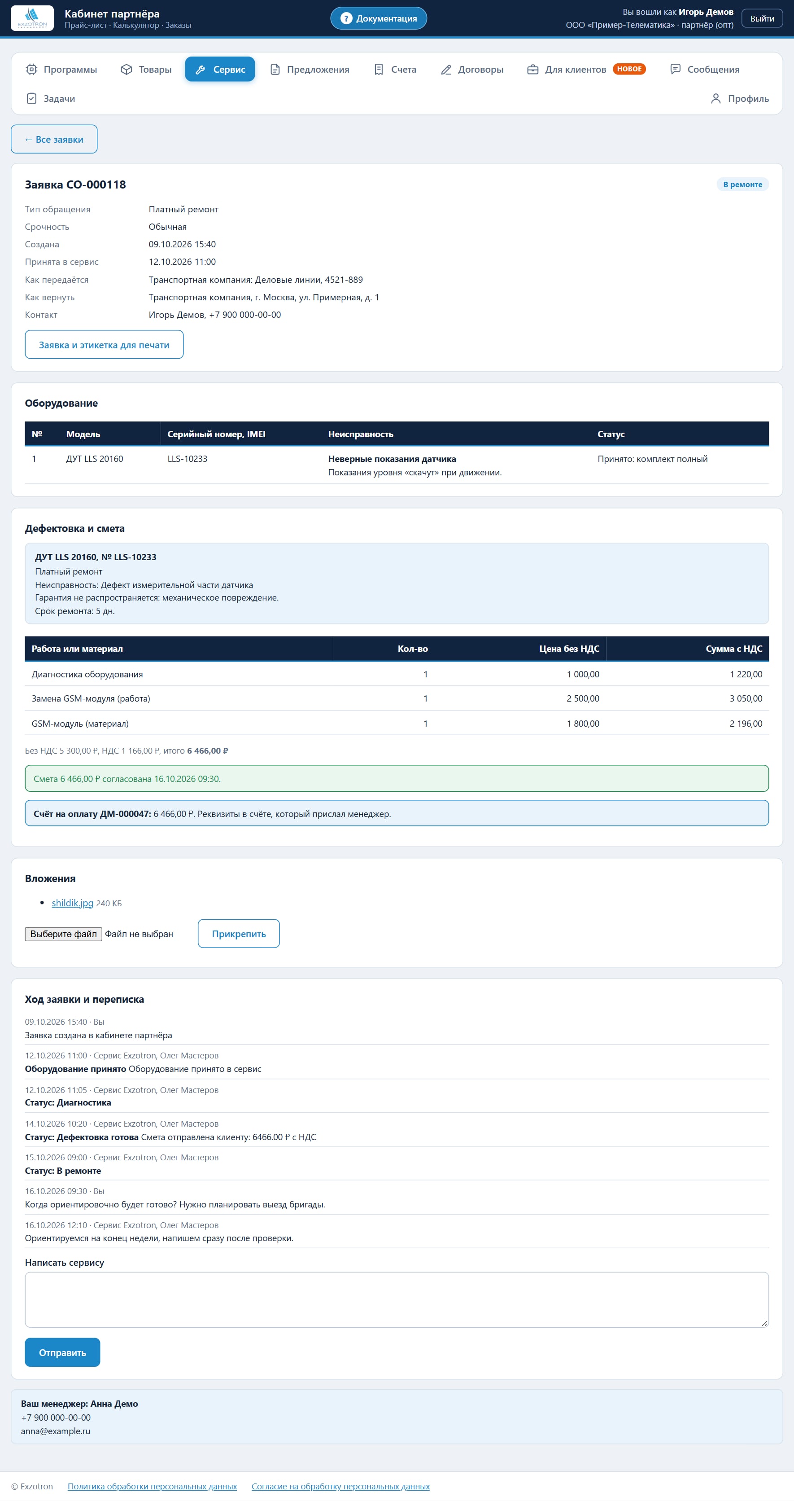Viewport: 794px width, 1501px height.
Task: Click the Диагностика оборудования row
Action: click(x=397, y=674)
